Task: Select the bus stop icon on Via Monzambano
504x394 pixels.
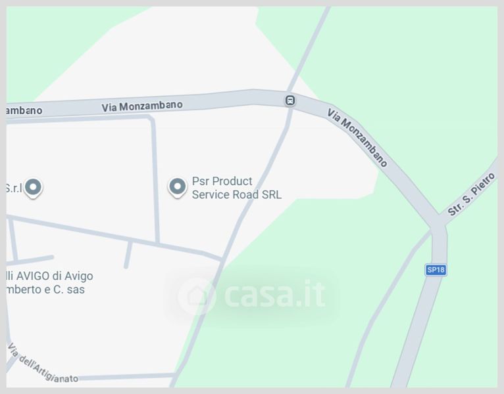Action: point(290,100)
